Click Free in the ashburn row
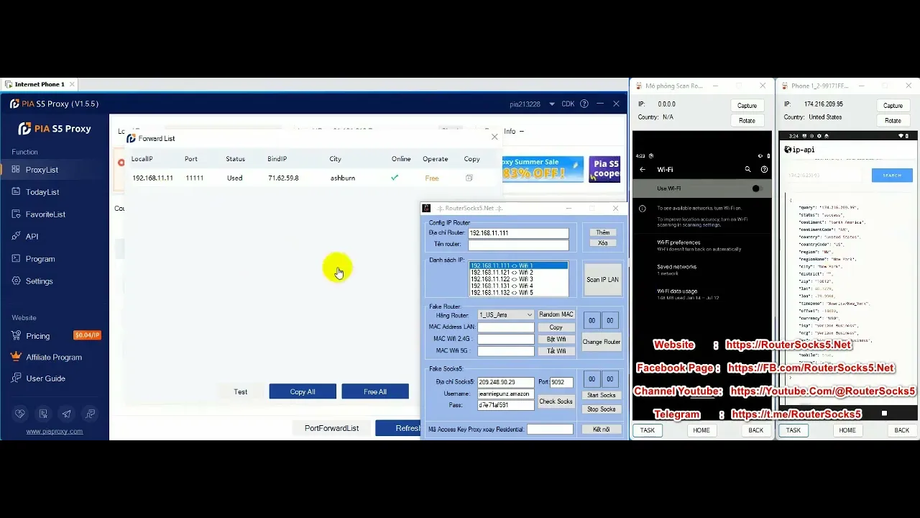The width and height of the screenshot is (920, 518). coord(432,178)
